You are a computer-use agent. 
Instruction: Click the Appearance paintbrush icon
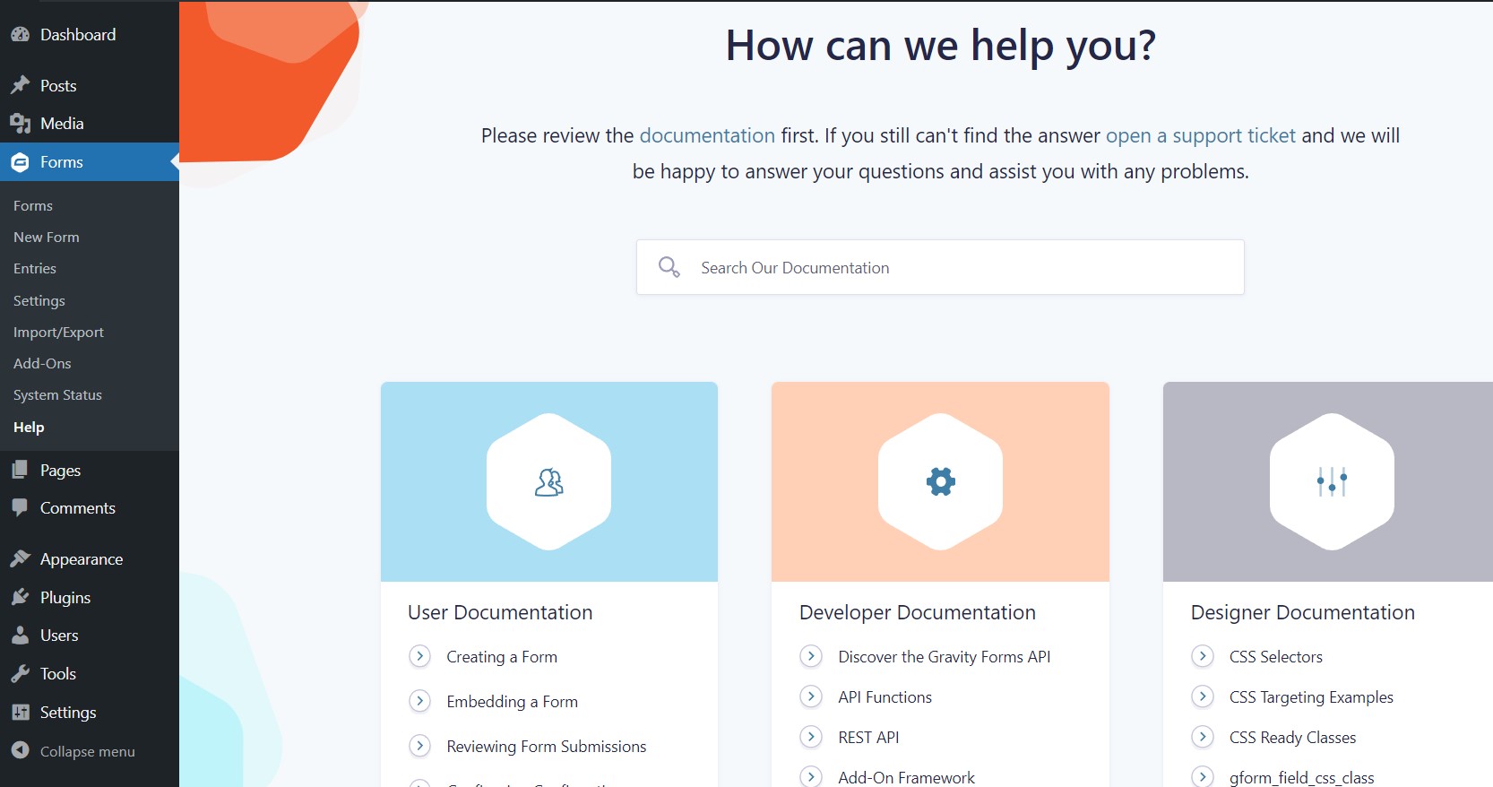click(20, 558)
